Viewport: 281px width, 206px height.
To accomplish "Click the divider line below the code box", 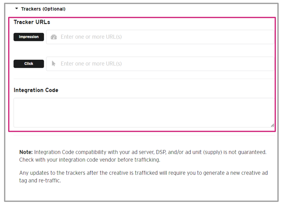I will [144, 135].
